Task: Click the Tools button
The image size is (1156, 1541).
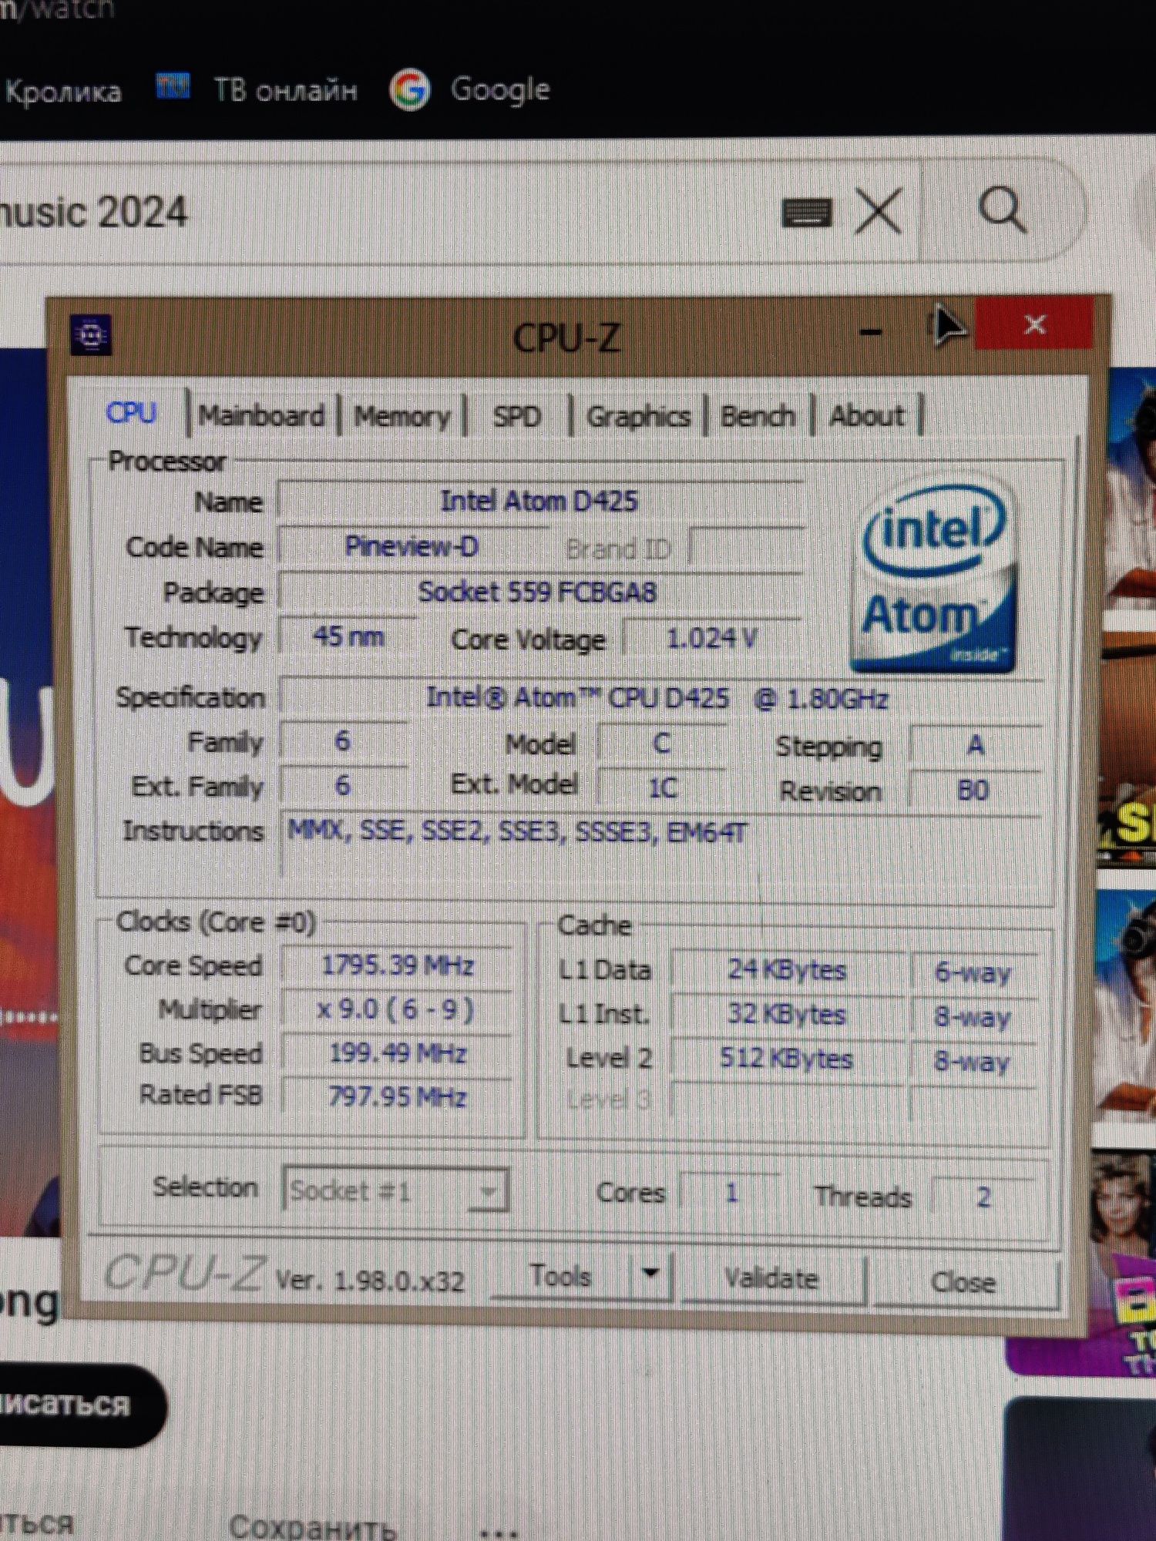Action: 561,1277
